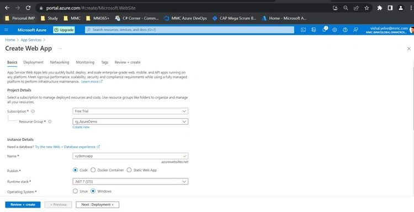Click the Resource Group info icon
This screenshot has height=212, width=414.
tap(50, 121)
